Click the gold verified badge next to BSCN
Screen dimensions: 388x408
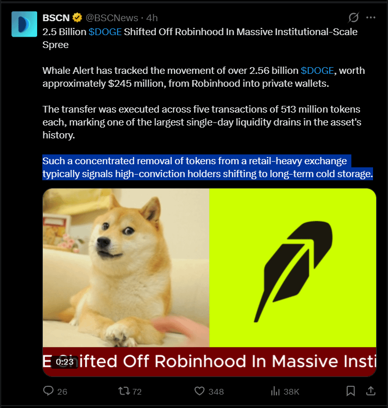tap(77, 18)
